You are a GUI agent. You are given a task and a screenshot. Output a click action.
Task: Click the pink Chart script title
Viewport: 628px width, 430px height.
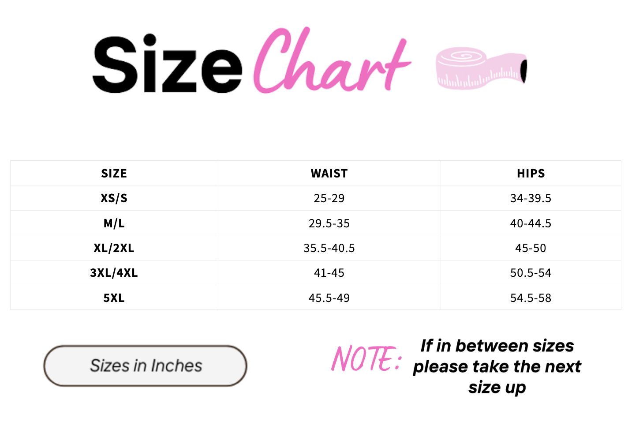(x=331, y=62)
